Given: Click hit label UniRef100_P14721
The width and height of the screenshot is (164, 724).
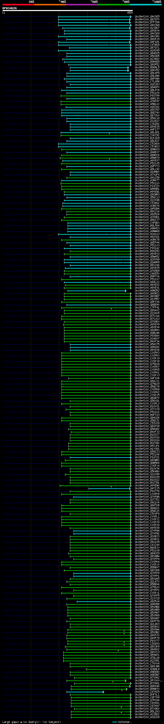Looking at the screenshot, I should click(x=147, y=457).
